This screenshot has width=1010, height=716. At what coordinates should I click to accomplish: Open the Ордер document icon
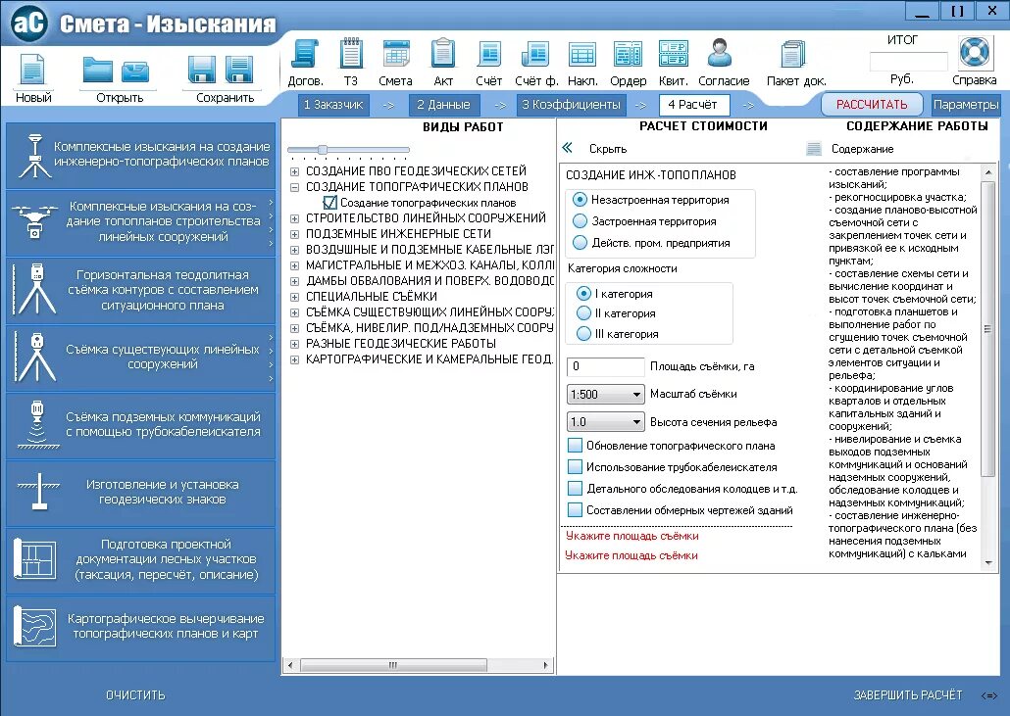(x=628, y=54)
